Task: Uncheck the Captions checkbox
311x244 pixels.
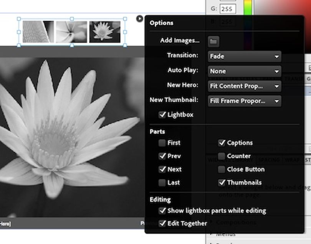Action: 222,143
